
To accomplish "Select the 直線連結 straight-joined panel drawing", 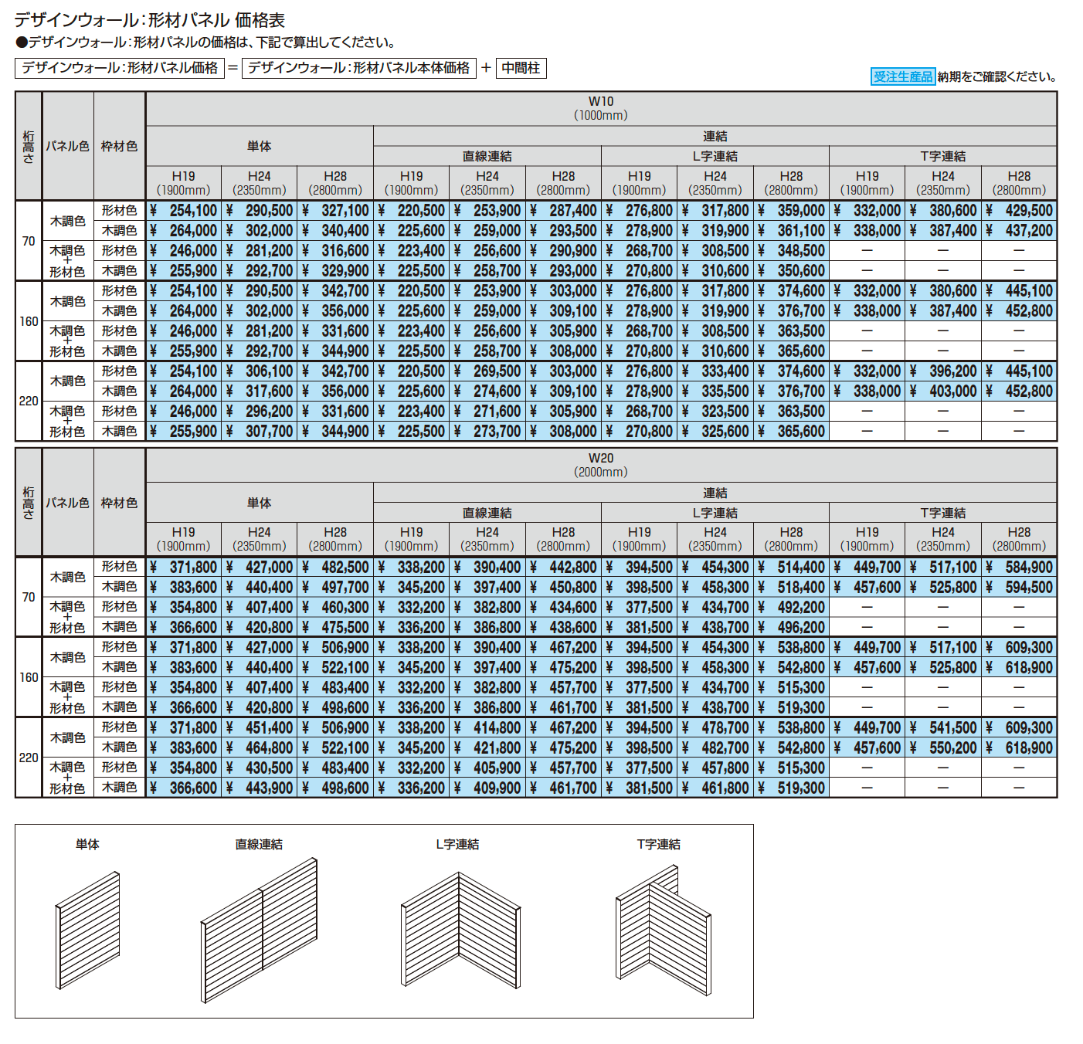I will click(x=259, y=930).
